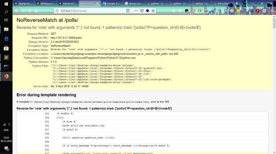Click Python Version value 3.7.0
Screen dimensions: 276x154
click(54, 62)
